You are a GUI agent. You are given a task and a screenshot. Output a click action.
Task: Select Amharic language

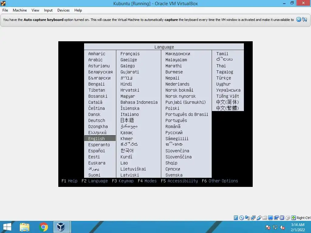[97, 54]
